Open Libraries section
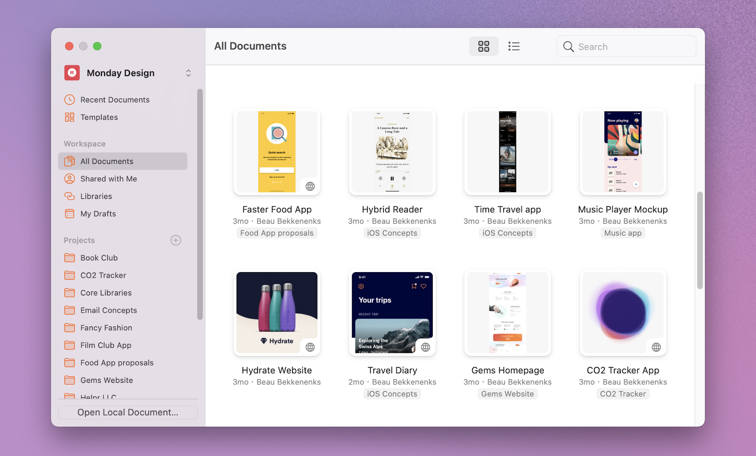Viewport: 756px width, 456px height. [96, 196]
